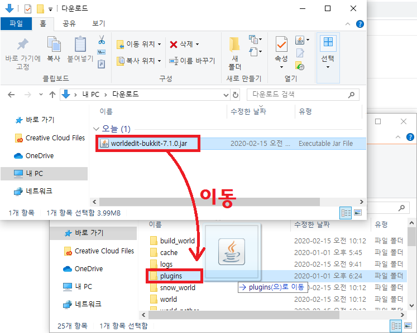This screenshot has height=333, width=417.
Task: Open the recent locations dropdown arrow
Action: point(41,94)
